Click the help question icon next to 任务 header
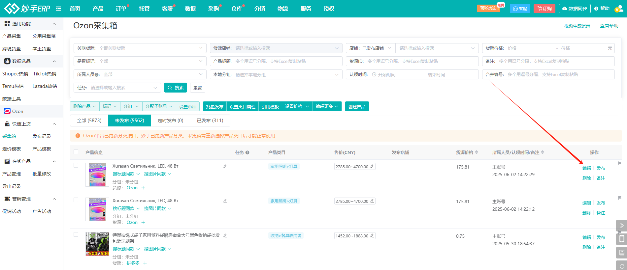Image resolution: width=627 pixels, height=270 pixels. click(247, 152)
